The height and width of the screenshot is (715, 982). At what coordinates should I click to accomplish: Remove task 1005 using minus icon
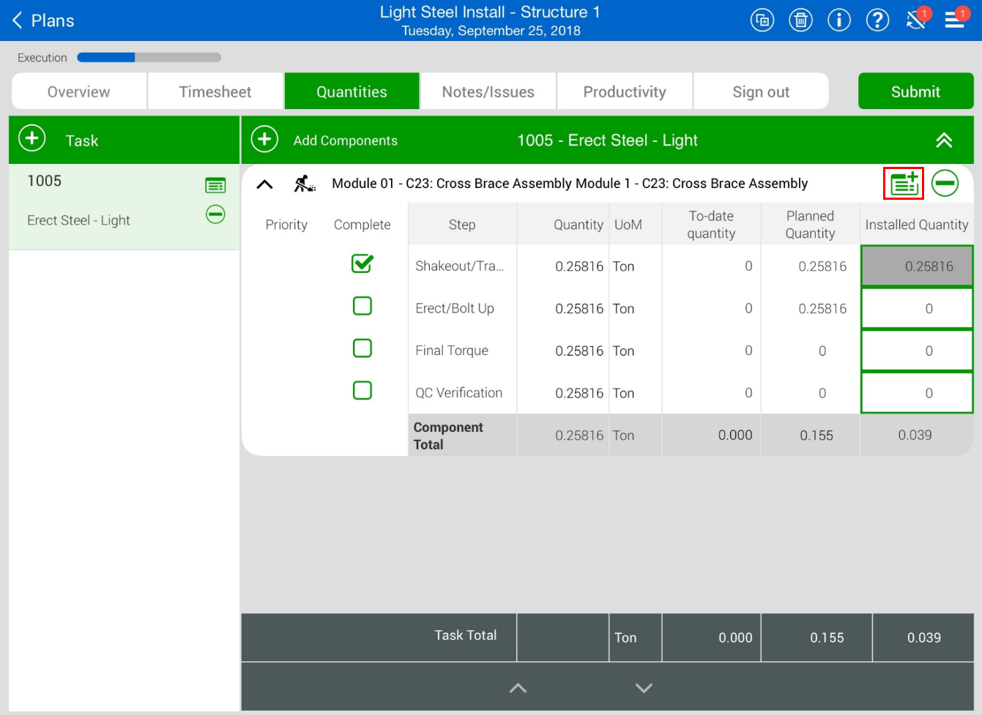pyautogui.click(x=215, y=214)
